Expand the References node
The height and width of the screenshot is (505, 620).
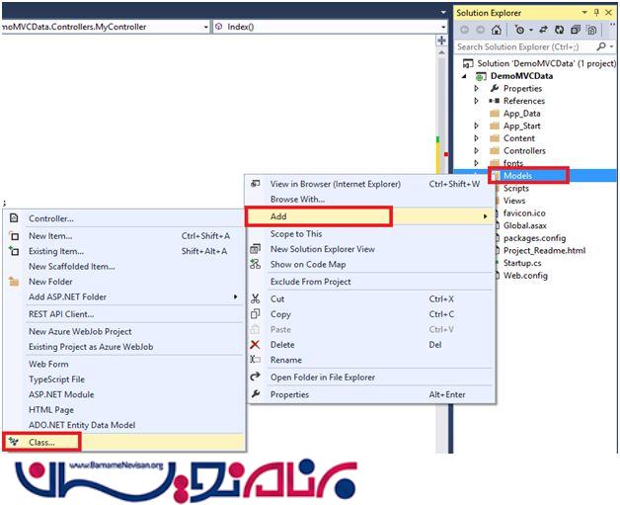tap(476, 101)
